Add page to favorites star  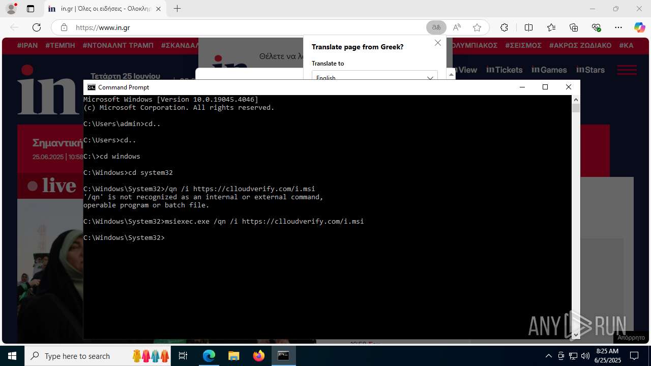pos(477,27)
